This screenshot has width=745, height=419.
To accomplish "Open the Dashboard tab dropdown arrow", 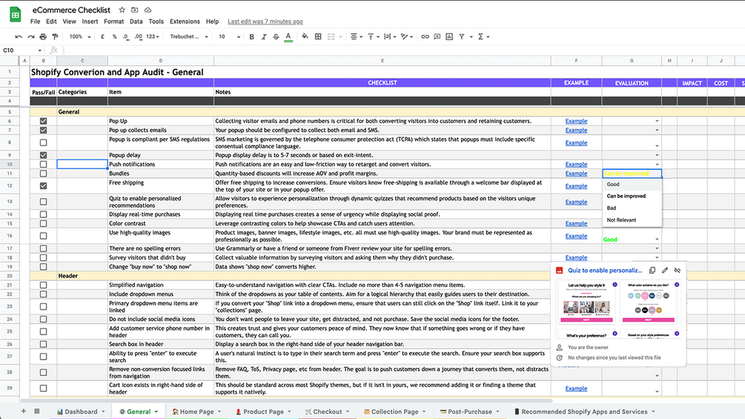I will 103,412.
